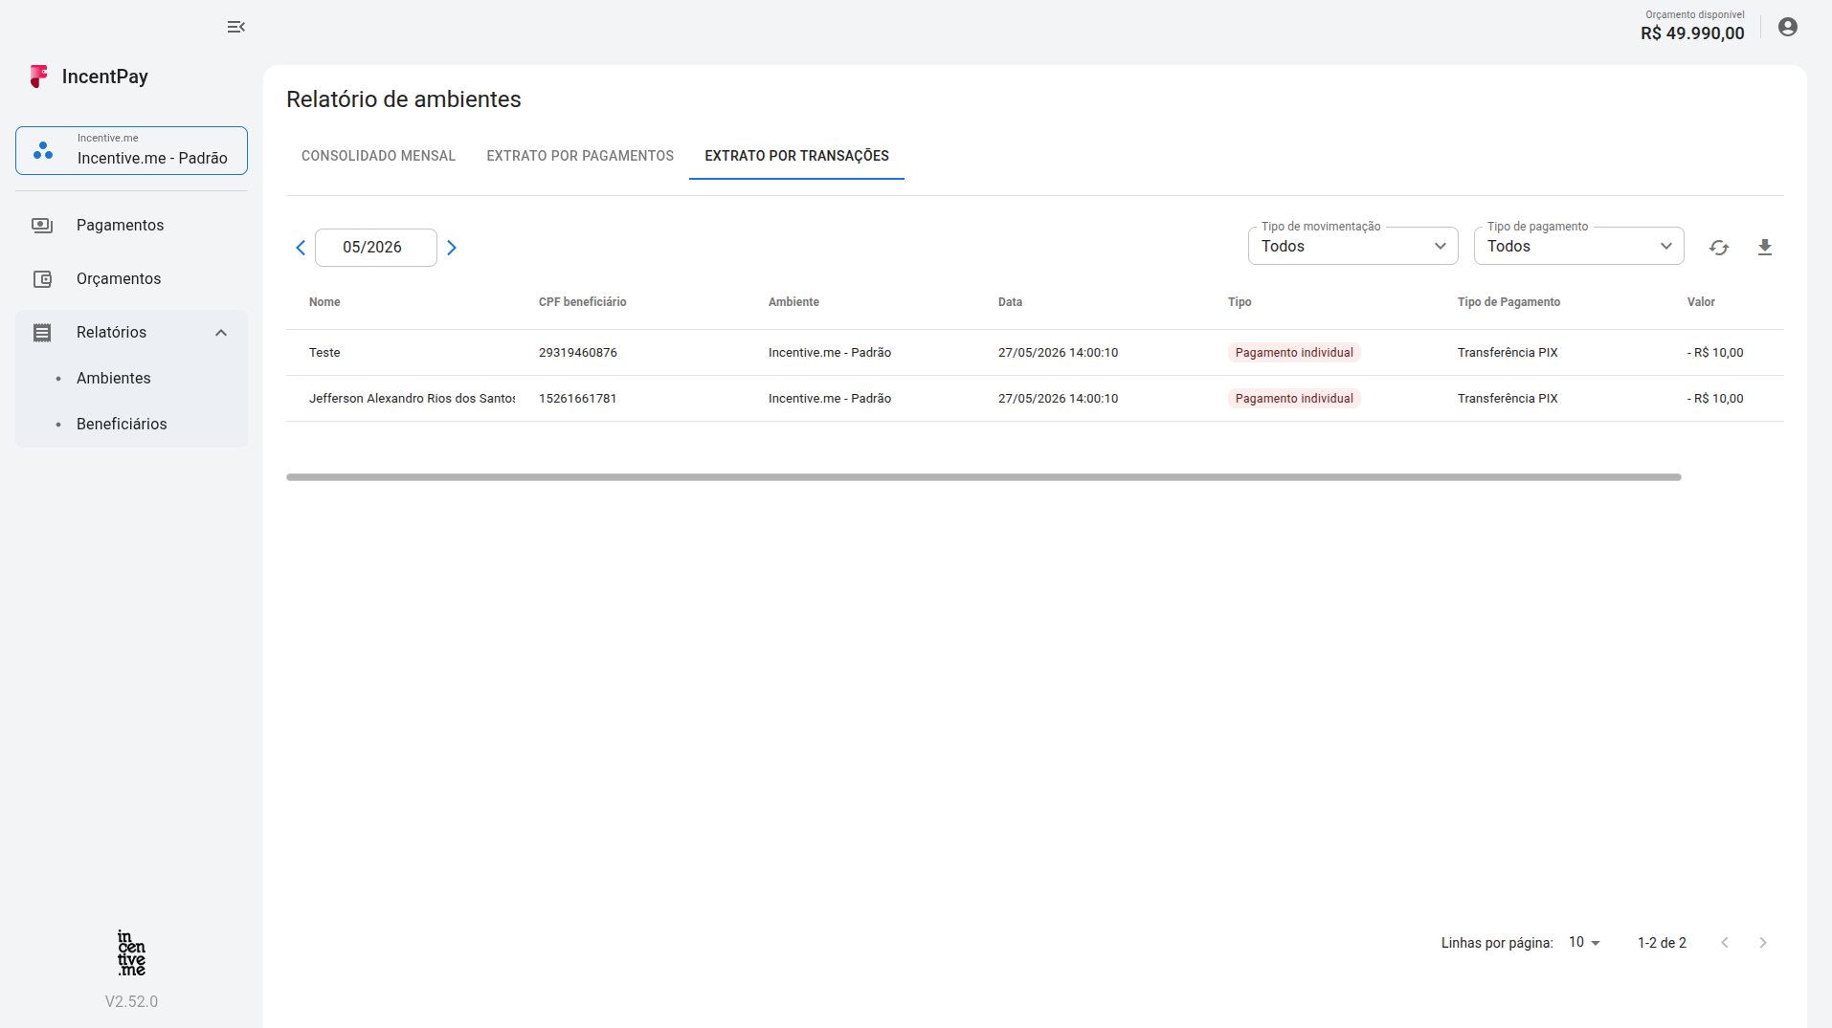Go to previous table page
Viewport: 1832px width, 1028px height.
click(1724, 943)
